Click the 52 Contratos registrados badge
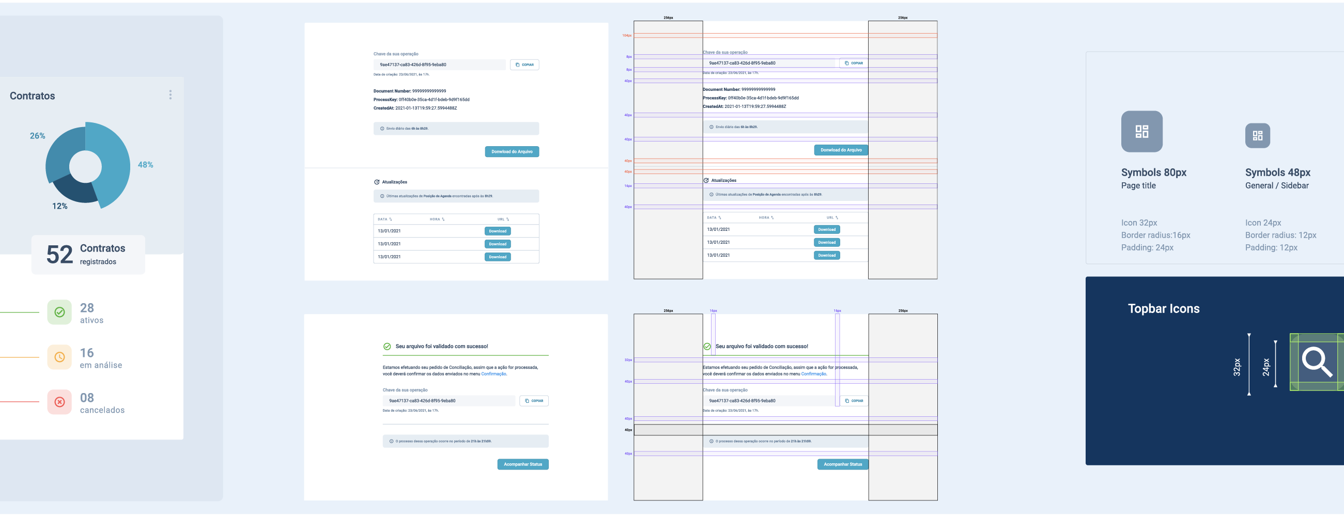1344x517 pixels. [x=88, y=255]
